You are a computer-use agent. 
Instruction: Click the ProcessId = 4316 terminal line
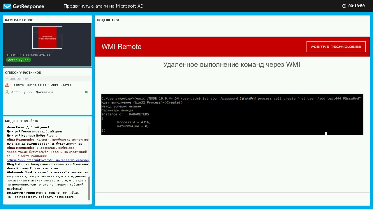point(134,122)
